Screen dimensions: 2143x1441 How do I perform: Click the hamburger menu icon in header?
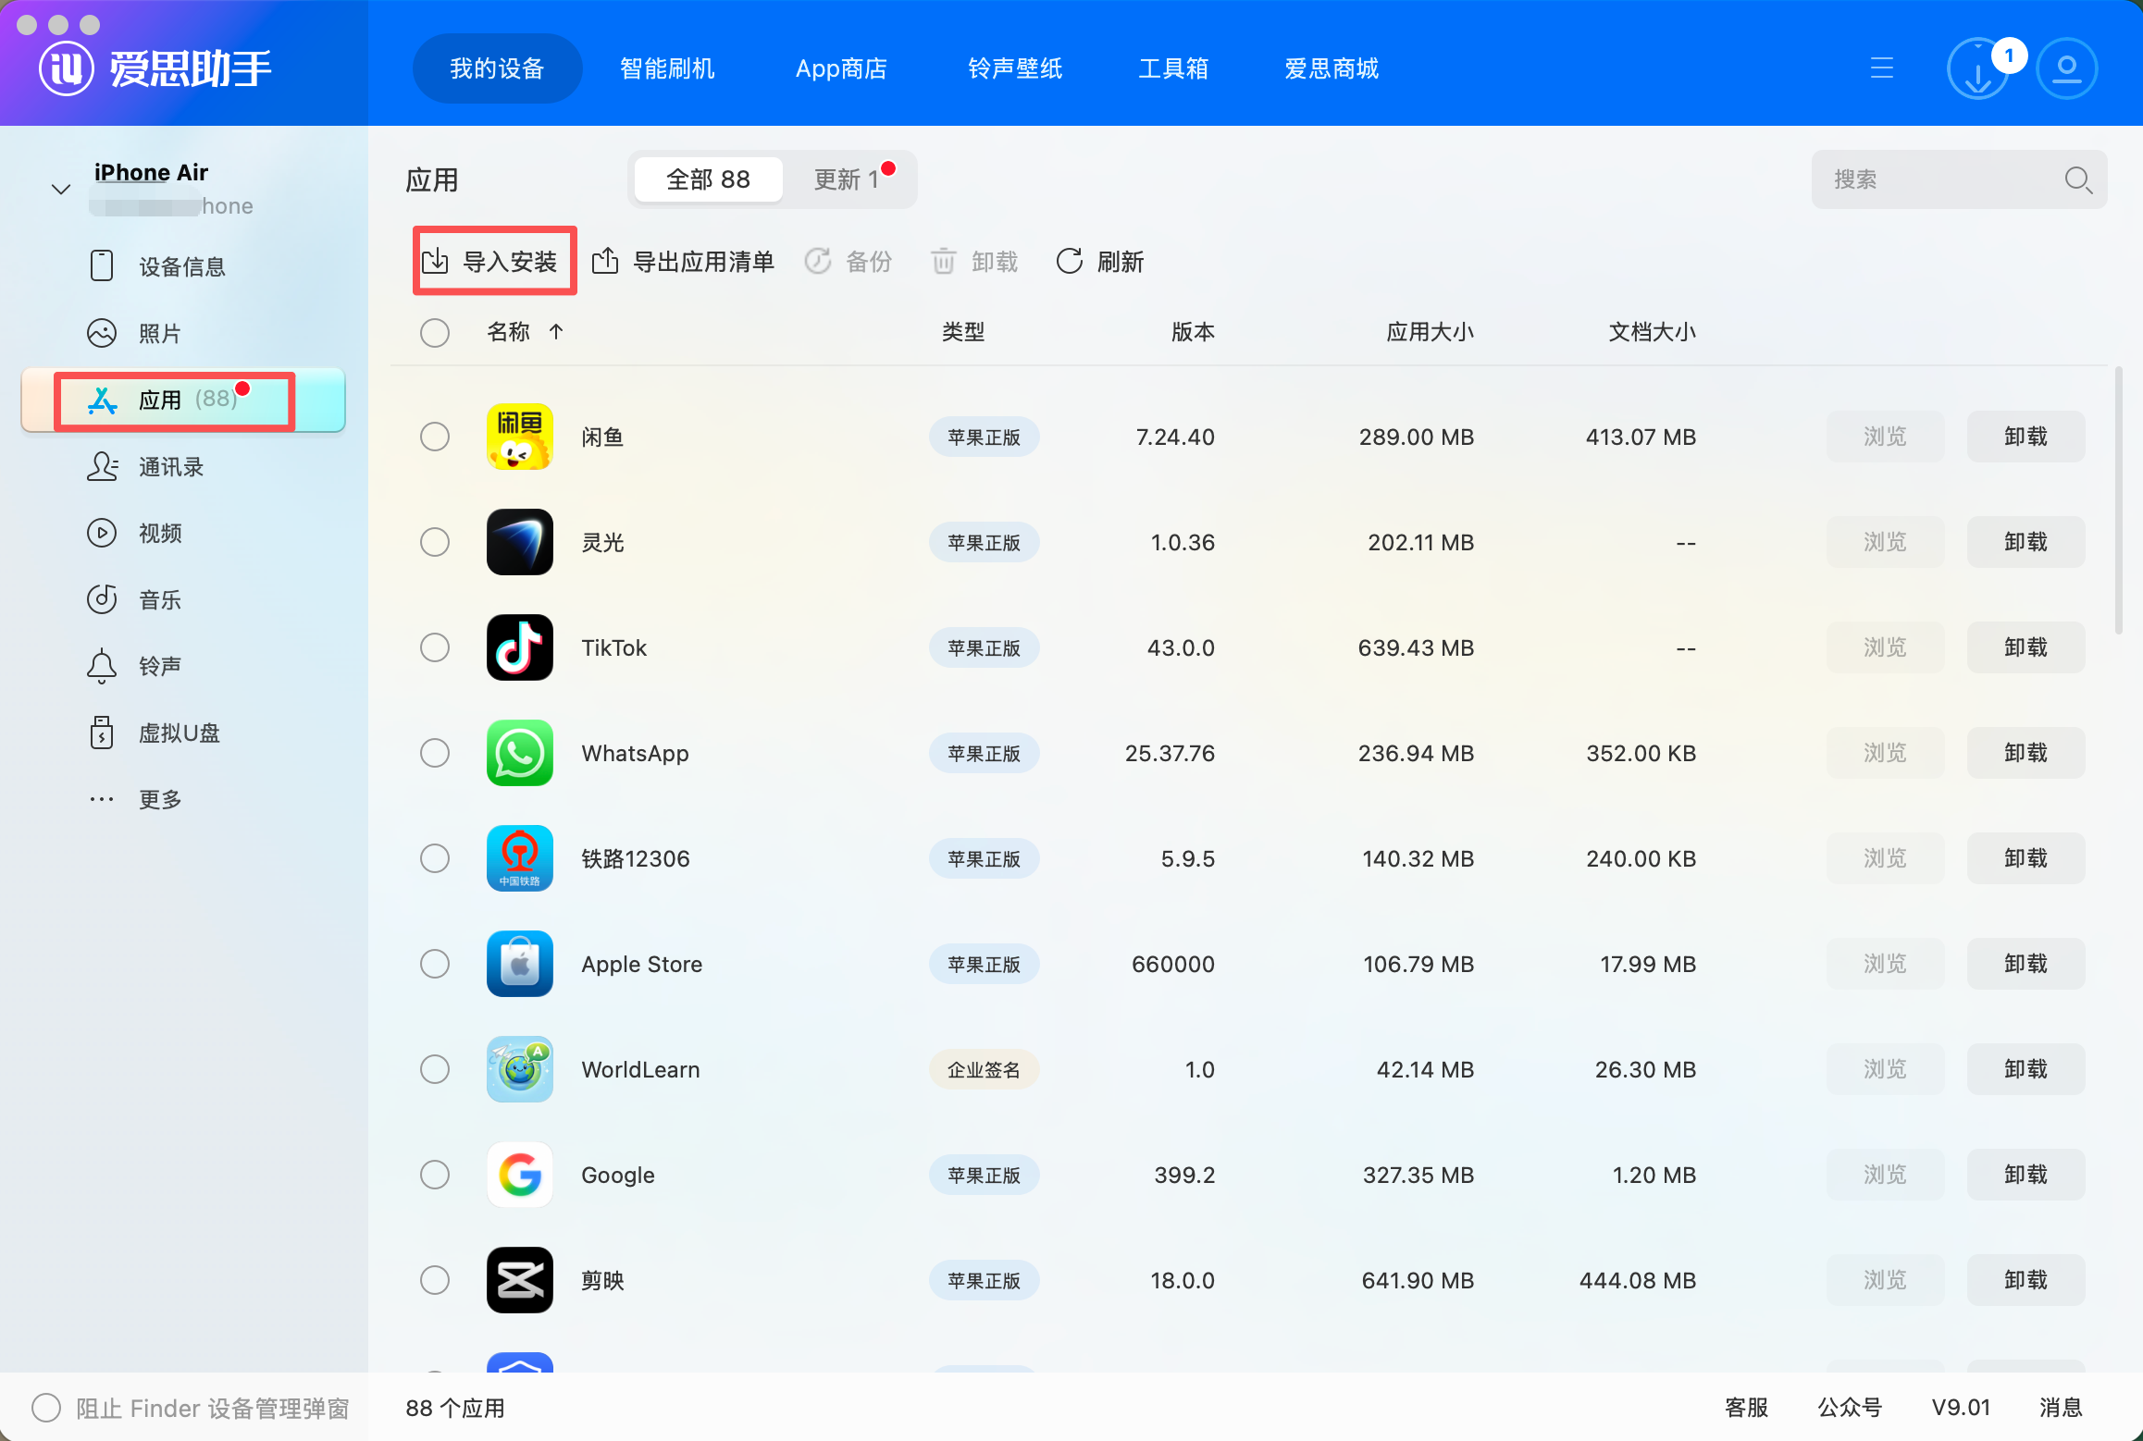click(1881, 68)
